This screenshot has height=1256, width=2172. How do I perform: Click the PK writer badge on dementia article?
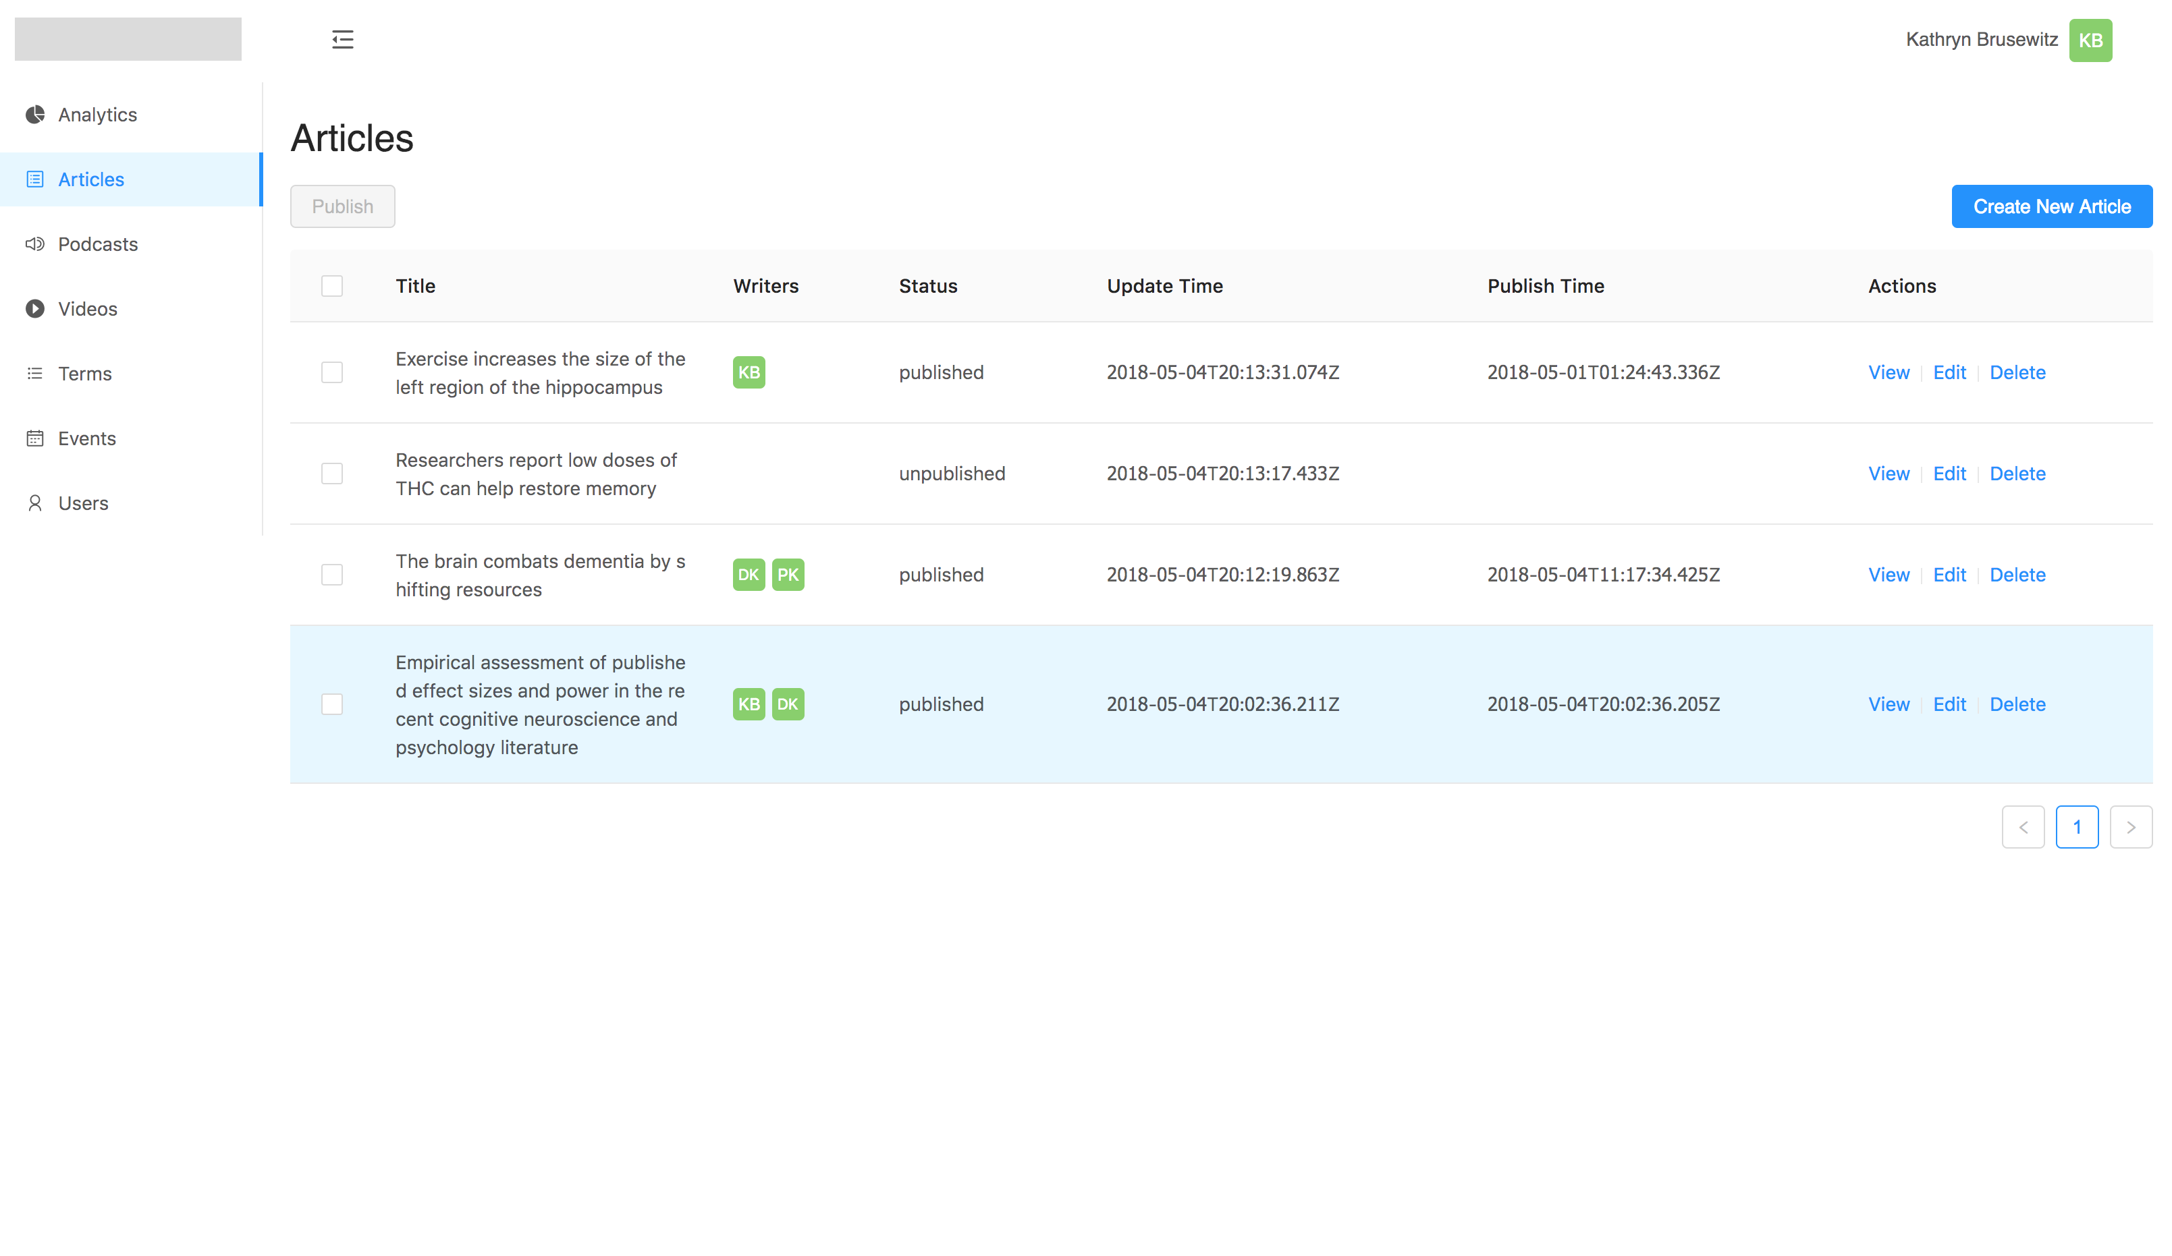click(x=788, y=575)
